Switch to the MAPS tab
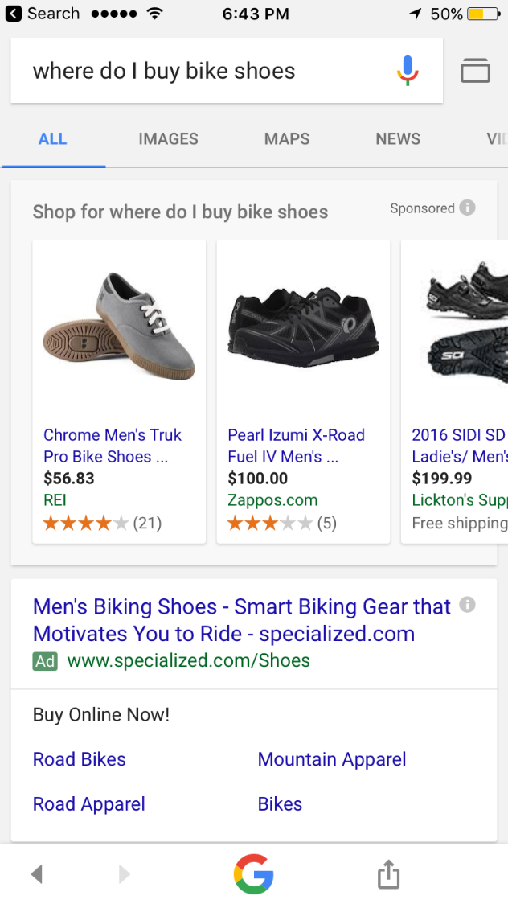Screen dimensions: 508x904 click(286, 138)
